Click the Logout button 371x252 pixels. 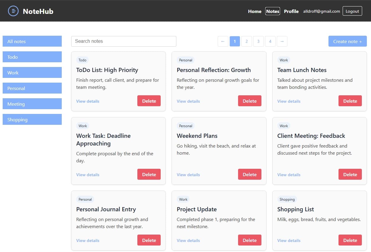tap(352, 11)
